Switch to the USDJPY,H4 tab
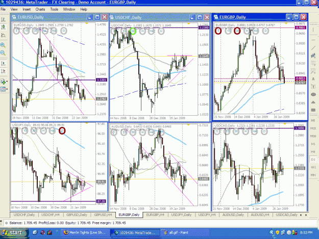The image size is (319, 239). click(207, 215)
